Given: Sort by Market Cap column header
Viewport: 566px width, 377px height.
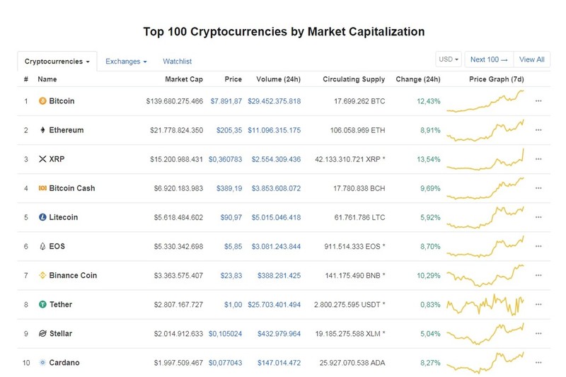Looking at the screenshot, I should [x=184, y=79].
